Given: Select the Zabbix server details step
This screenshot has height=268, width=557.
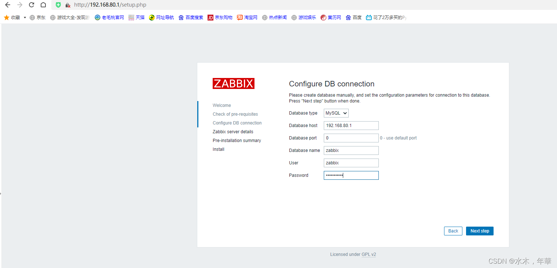Looking at the screenshot, I should tap(233, 132).
